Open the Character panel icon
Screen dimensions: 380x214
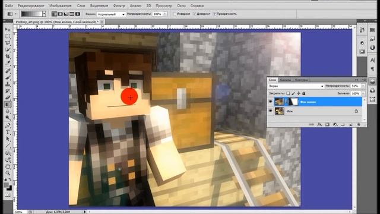tap(372, 60)
